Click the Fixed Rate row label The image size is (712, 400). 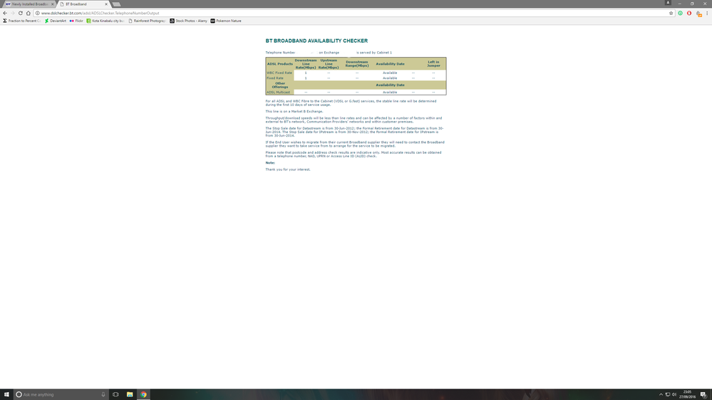[275, 78]
